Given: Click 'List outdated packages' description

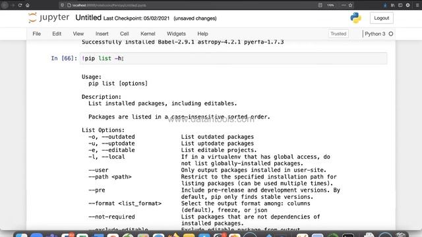Looking at the screenshot, I should [217, 137].
